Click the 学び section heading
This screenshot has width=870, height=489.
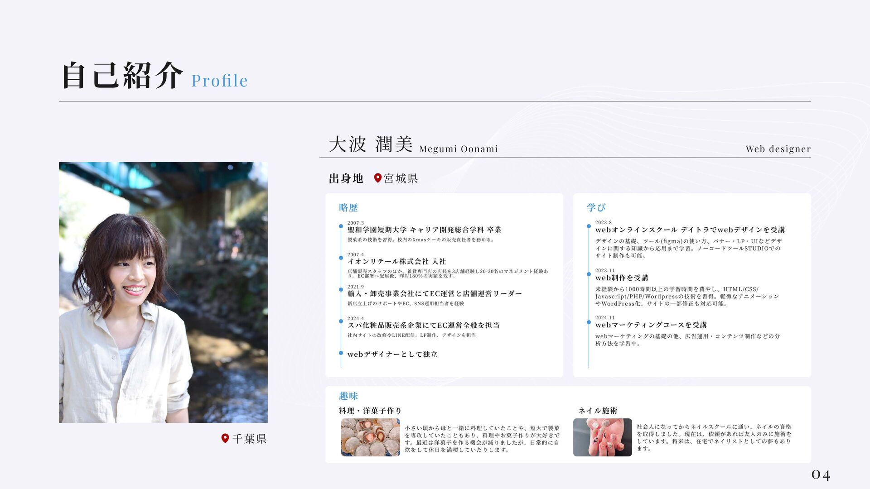tap(596, 208)
